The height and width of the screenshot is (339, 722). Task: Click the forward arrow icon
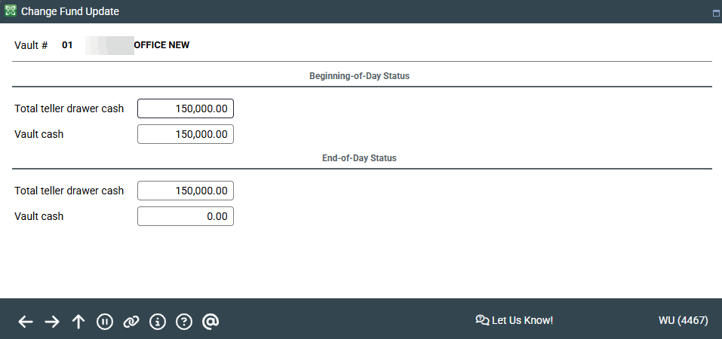coord(52,322)
